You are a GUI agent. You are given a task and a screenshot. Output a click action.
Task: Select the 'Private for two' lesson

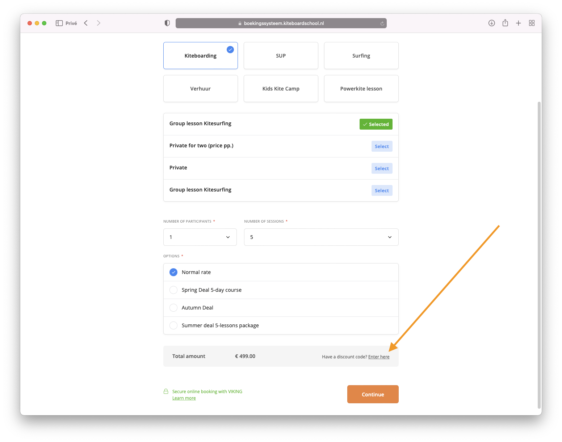coord(382,146)
